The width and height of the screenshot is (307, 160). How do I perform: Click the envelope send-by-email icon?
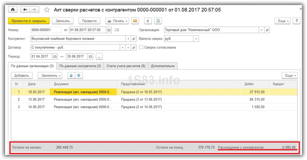(x=135, y=21)
